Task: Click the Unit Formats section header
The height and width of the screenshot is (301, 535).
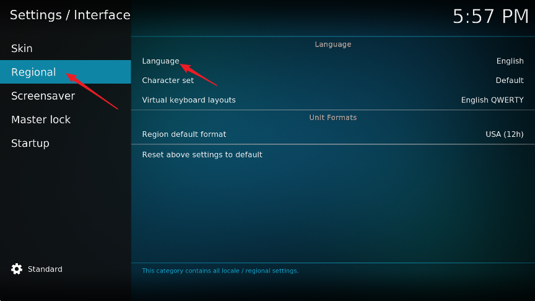Action: (333, 118)
